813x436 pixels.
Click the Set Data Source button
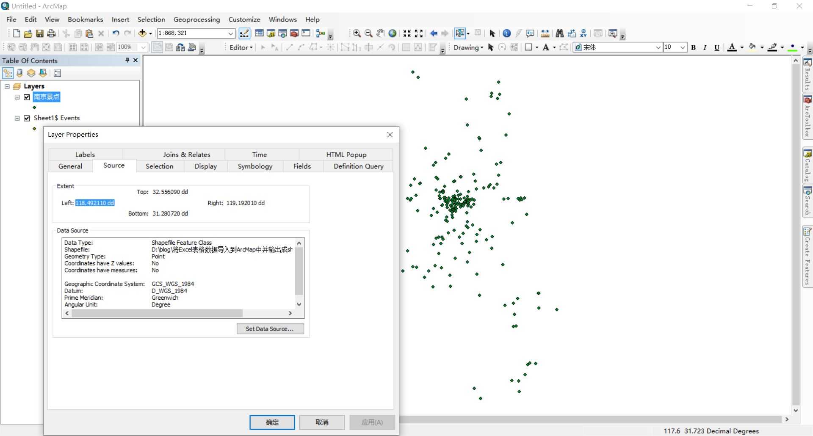(270, 329)
